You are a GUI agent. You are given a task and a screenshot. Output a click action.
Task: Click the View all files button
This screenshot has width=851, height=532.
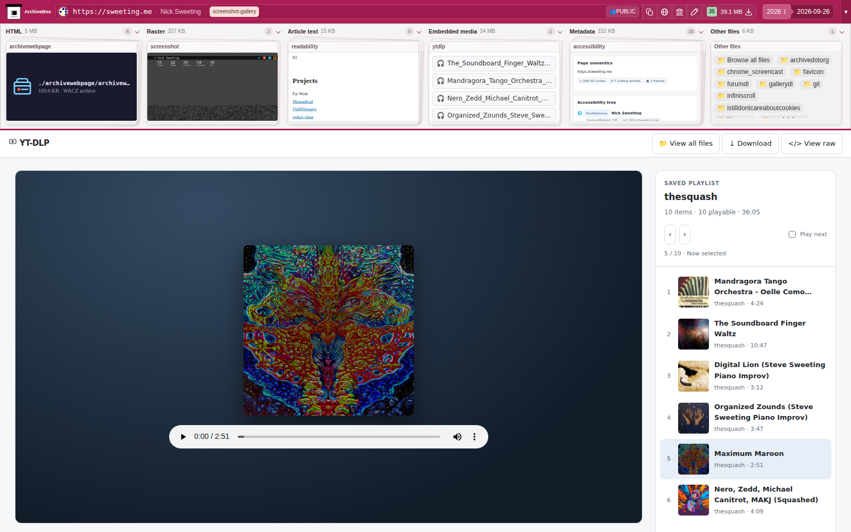[686, 144]
